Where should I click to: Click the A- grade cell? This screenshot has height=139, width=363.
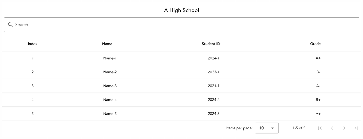318,86
